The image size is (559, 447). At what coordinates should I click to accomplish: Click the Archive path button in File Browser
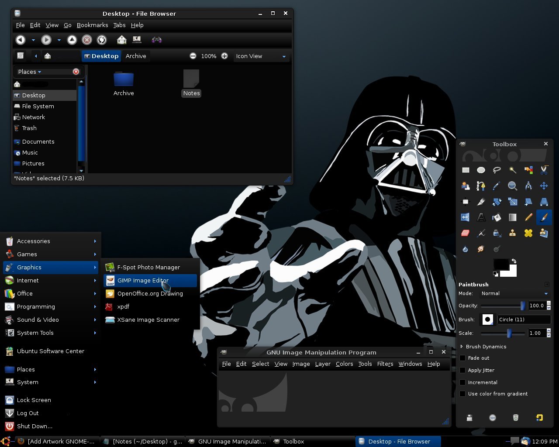point(136,56)
